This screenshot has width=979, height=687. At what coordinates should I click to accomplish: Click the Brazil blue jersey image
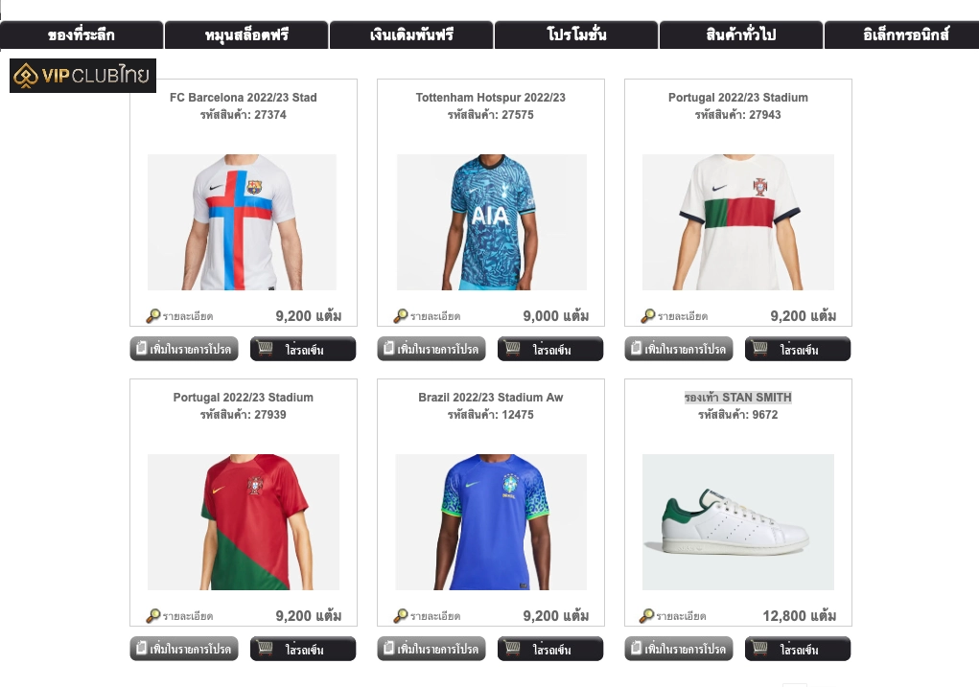coord(491,521)
